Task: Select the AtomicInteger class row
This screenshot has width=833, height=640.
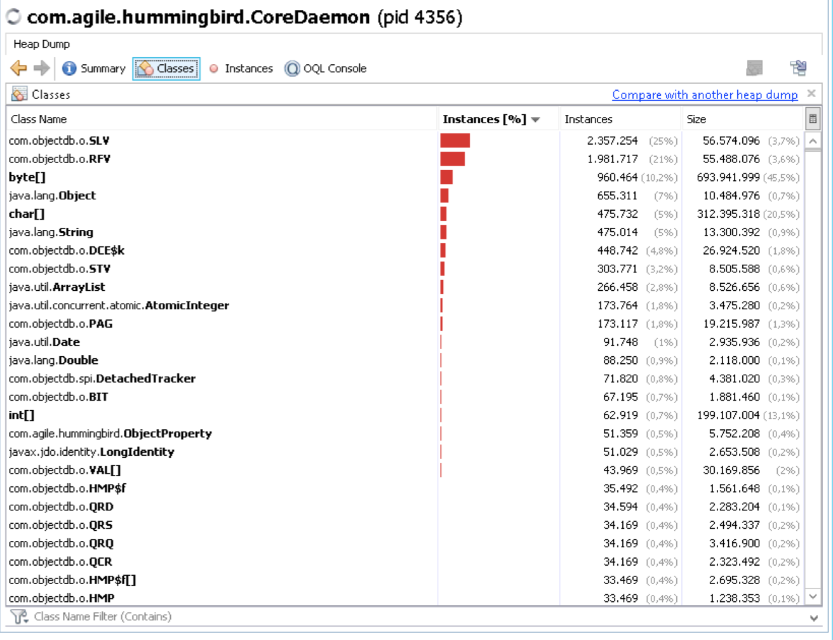Action: pyautogui.click(x=405, y=305)
